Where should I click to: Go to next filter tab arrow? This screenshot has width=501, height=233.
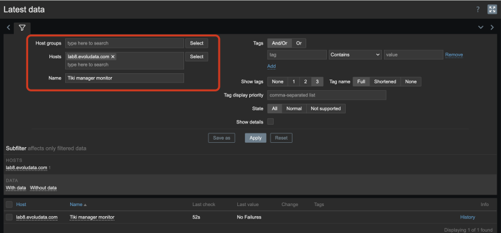[492, 28]
